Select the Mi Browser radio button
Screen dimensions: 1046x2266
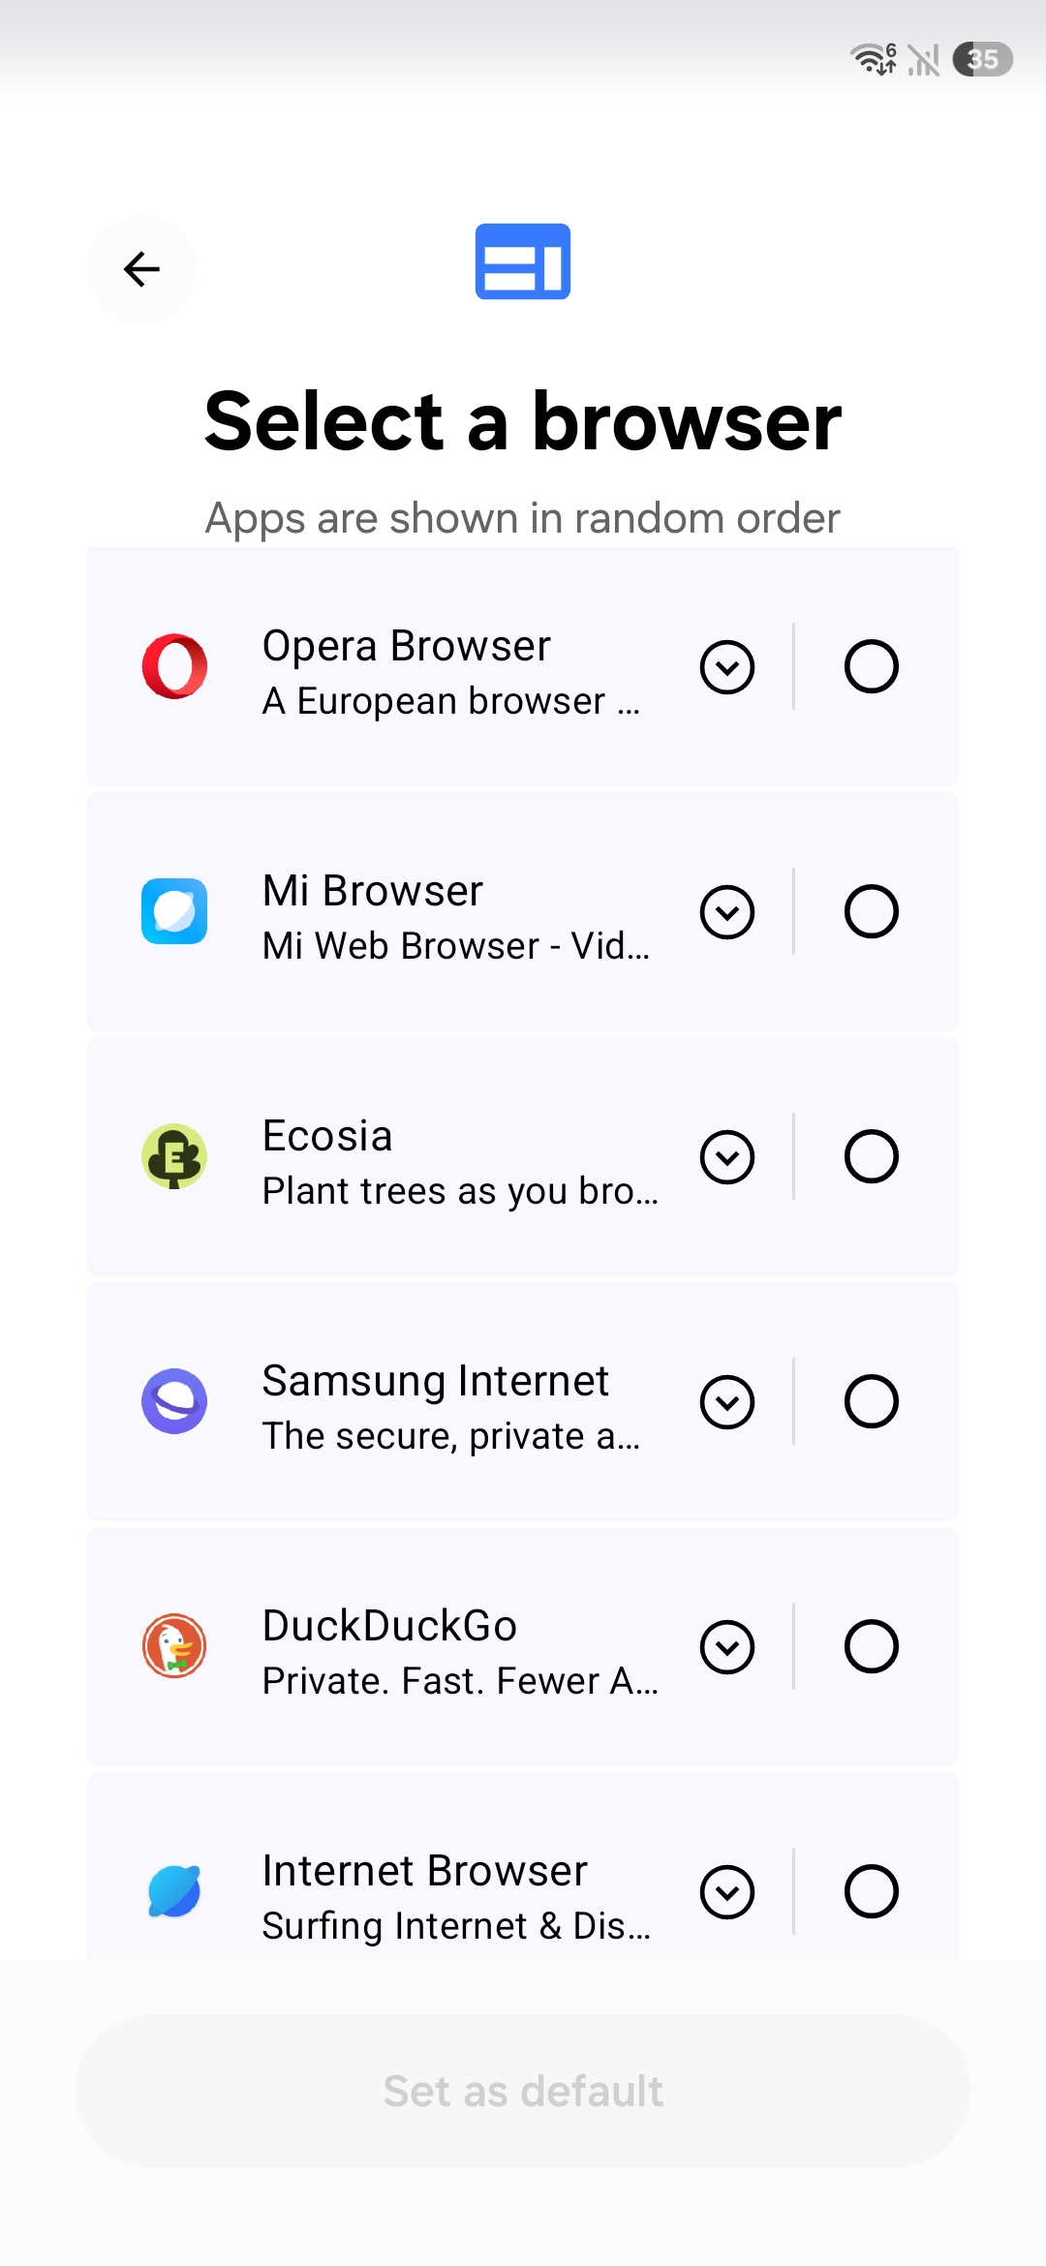[871, 911]
